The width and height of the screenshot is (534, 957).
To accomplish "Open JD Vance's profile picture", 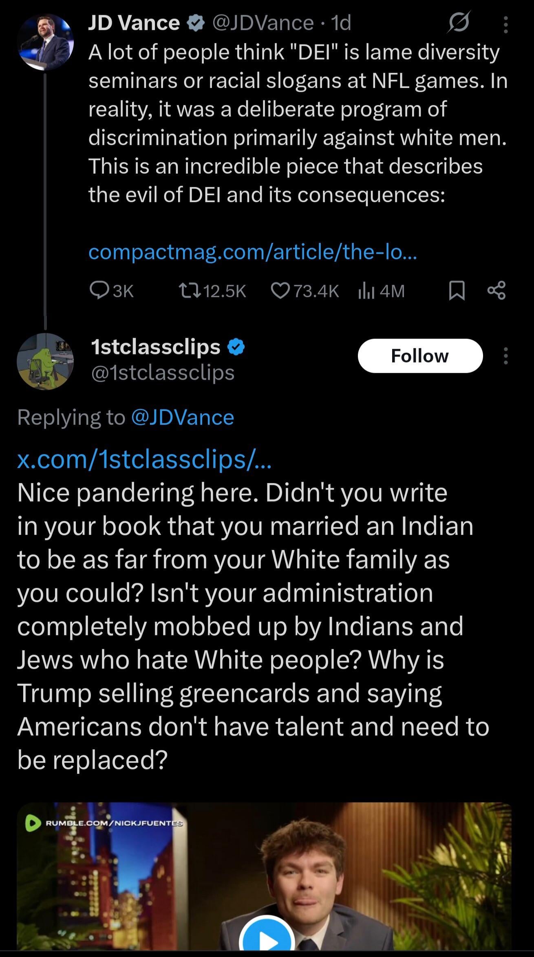I will click(x=46, y=42).
